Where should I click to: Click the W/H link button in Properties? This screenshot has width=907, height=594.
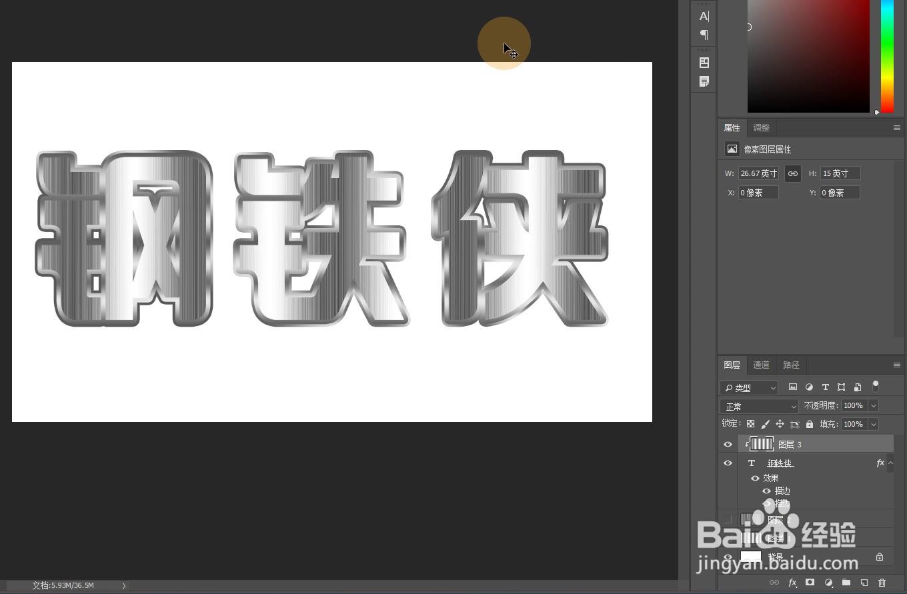[793, 173]
